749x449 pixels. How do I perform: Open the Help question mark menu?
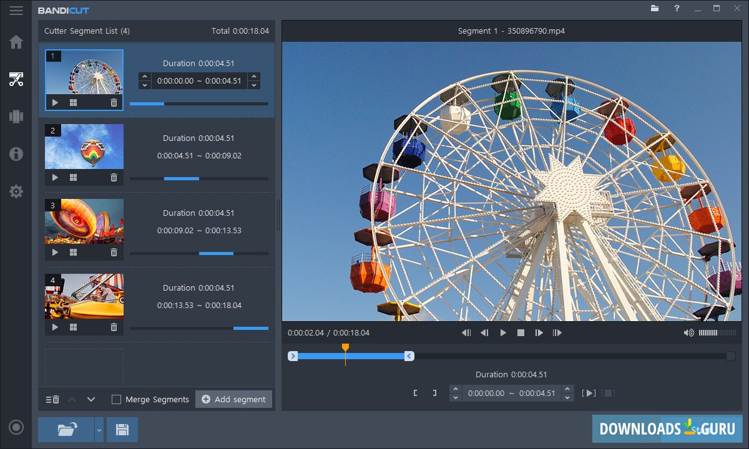point(677,9)
